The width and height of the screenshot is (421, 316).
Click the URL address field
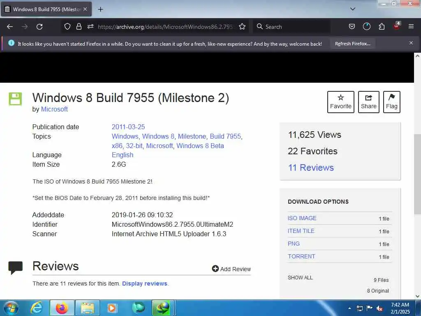(x=165, y=27)
